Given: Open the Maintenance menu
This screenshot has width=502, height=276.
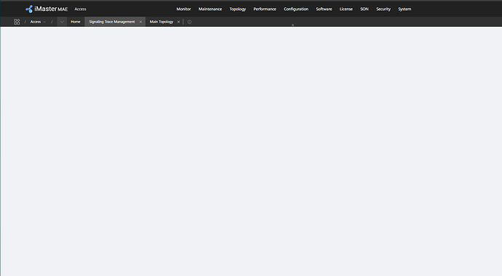Looking at the screenshot, I should tap(210, 9).
